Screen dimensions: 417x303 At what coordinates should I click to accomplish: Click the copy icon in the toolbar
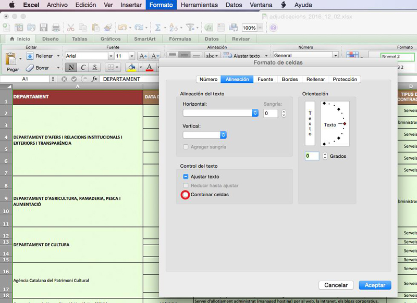[83, 28]
